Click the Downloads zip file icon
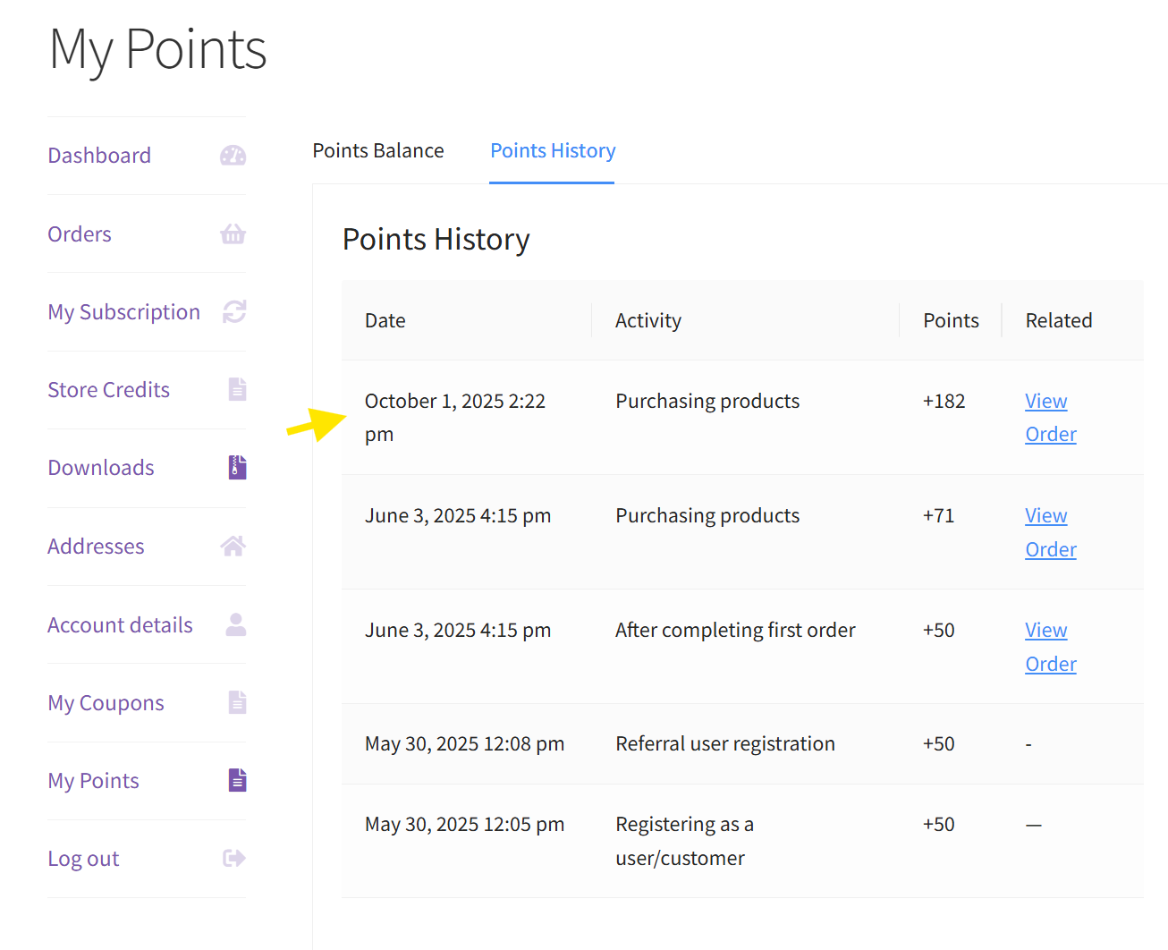The image size is (1168, 950). point(237,467)
